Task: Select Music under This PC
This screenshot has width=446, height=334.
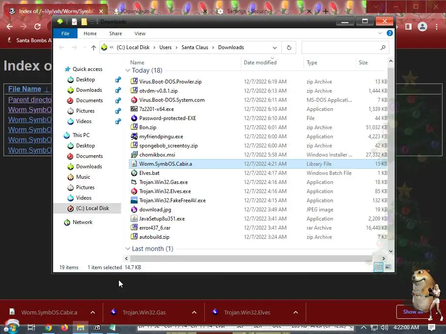Action: coord(83,177)
